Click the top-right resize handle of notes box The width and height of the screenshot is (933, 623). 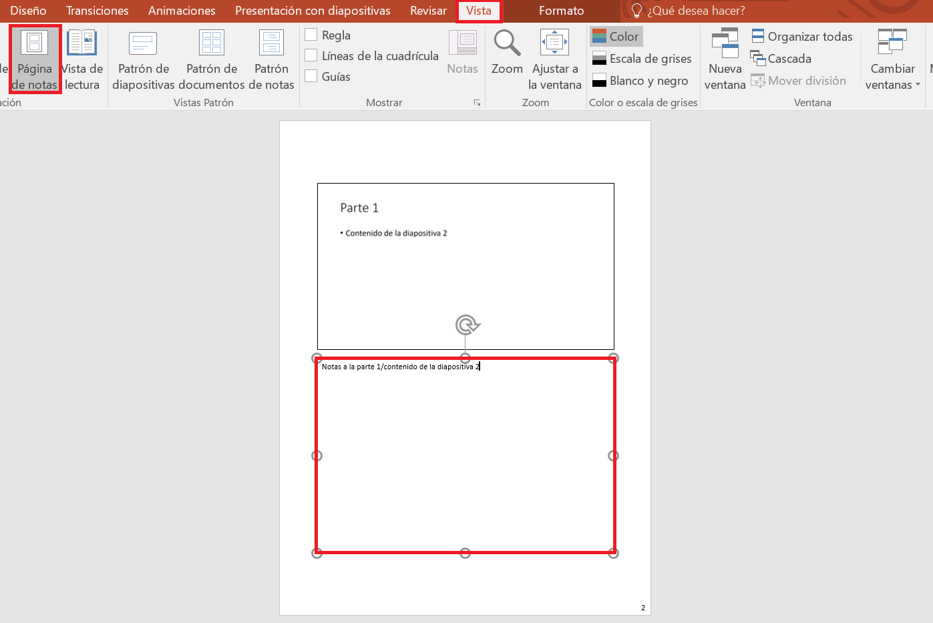point(613,358)
